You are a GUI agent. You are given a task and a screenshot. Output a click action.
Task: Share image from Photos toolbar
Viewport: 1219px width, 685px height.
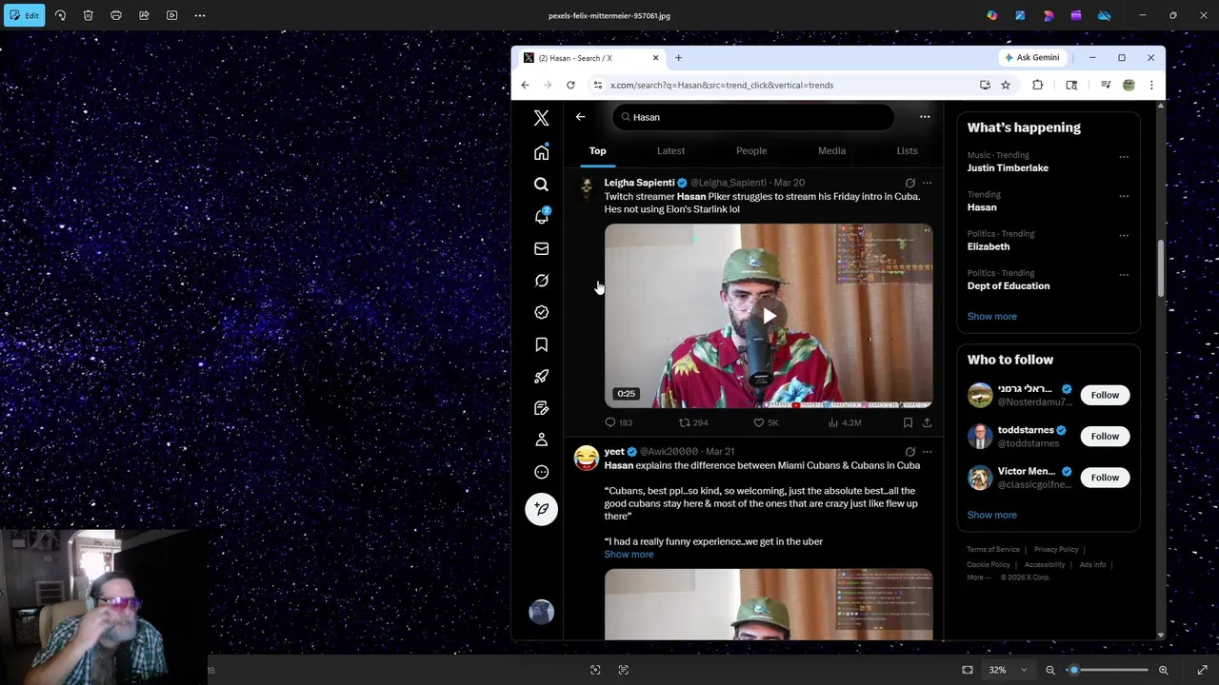click(x=144, y=15)
